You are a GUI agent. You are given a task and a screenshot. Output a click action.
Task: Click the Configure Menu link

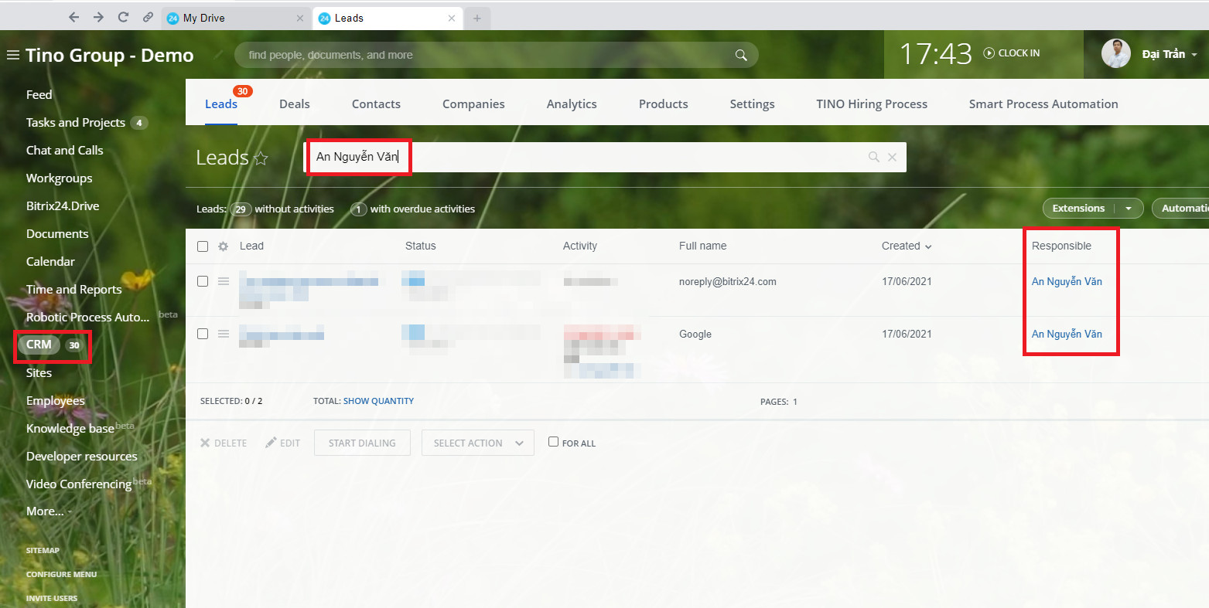click(x=62, y=575)
